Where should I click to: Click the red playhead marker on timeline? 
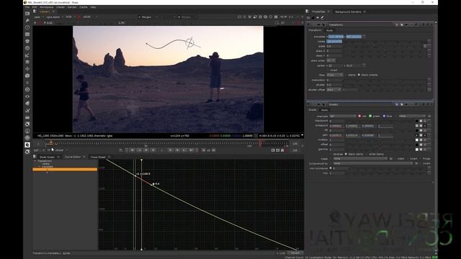260,143
